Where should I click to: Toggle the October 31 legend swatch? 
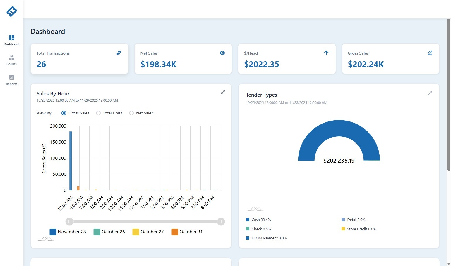pos(175,232)
